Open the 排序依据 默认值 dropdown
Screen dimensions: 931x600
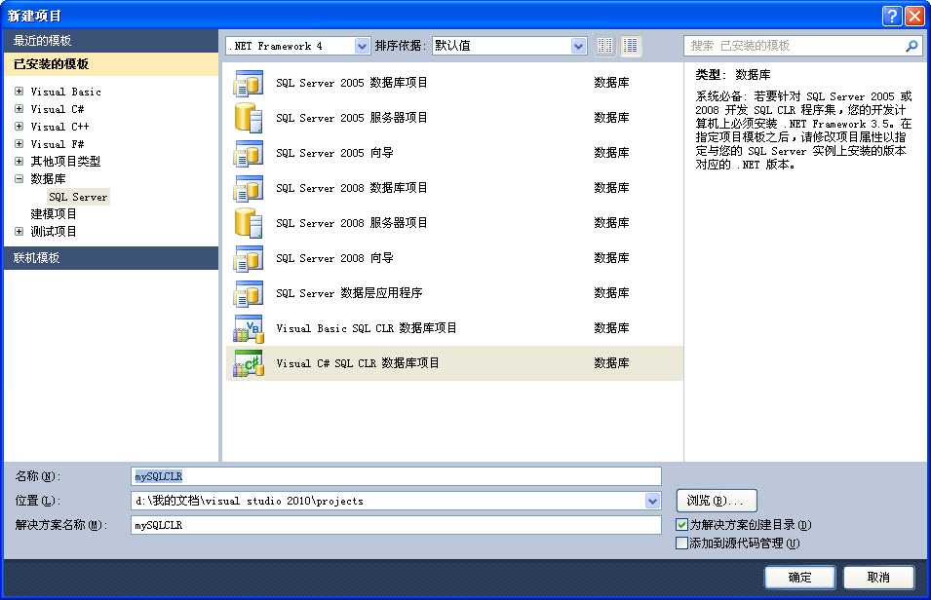click(578, 46)
